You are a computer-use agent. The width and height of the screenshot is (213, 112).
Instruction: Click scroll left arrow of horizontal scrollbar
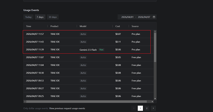25,102
